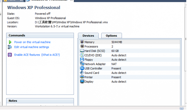Select the Processors chip icon
The width and height of the screenshot is (187, 110).
(82, 46)
